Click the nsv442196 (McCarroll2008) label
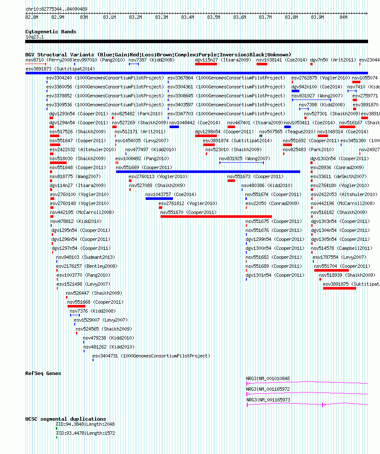The width and height of the screenshot is (380, 454). pos(343,204)
